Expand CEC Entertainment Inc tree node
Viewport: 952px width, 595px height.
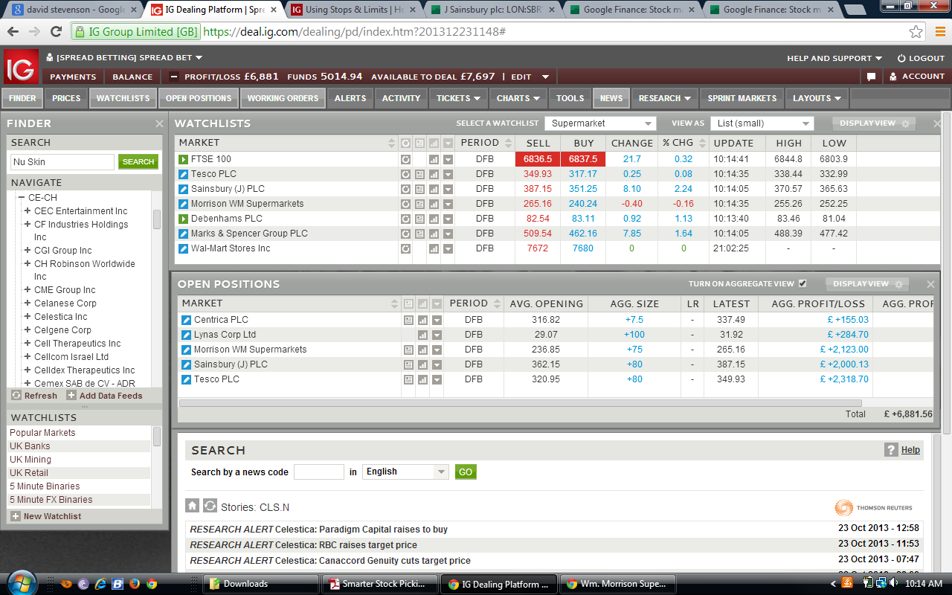coord(28,211)
